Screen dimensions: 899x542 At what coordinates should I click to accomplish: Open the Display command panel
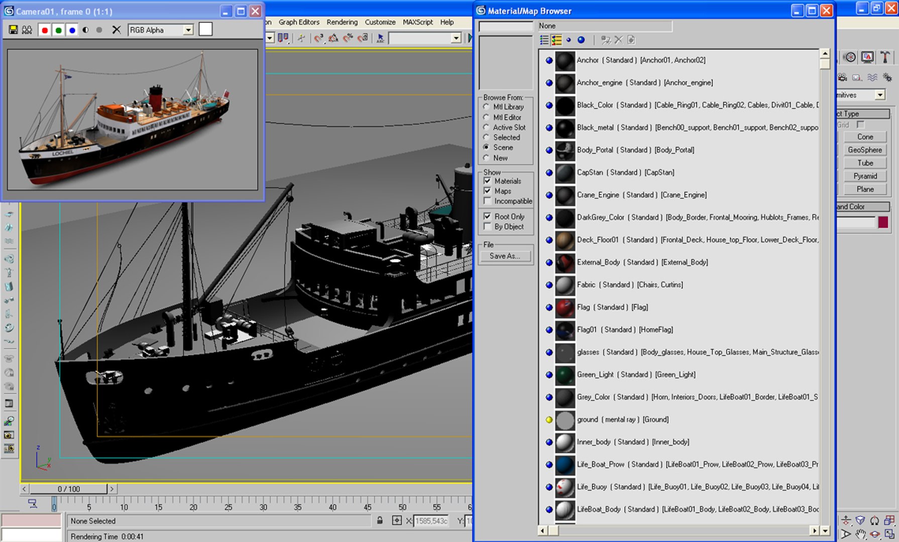coord(867,57)
